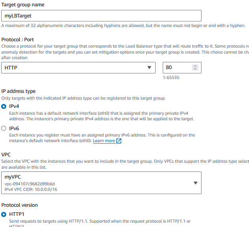Click the IPv4 VPC CIDR 10.0.0.0/16 text
The width and height of the screenshot is (249, 227).
(31, 189)
